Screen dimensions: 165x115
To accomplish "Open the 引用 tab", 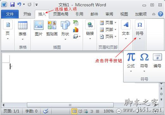I will pos(79,14).
